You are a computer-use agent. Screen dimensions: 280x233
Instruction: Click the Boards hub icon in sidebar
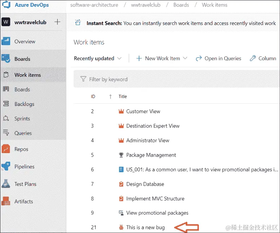click(6, 59)
